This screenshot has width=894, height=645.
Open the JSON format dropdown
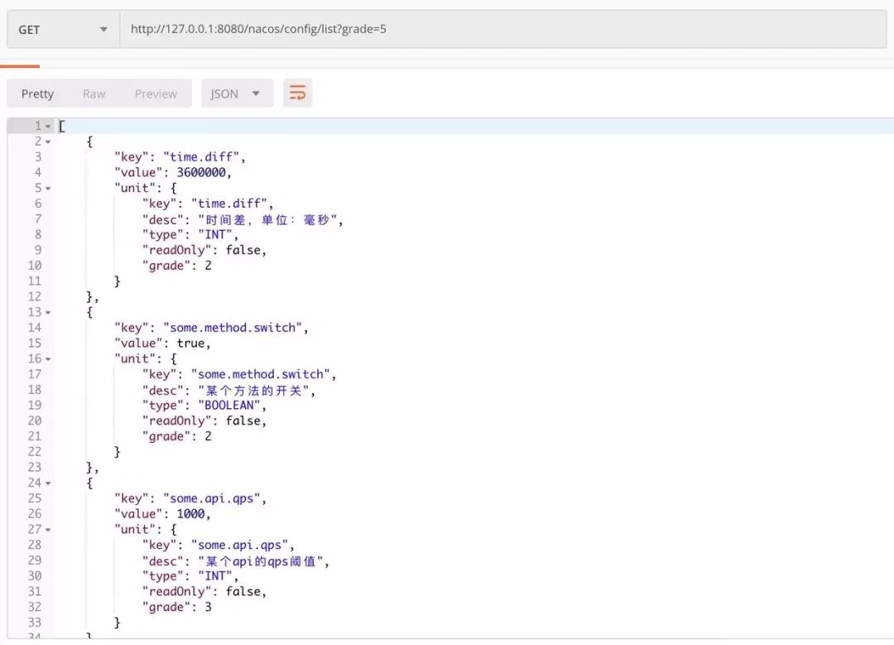tap(236, 94)
